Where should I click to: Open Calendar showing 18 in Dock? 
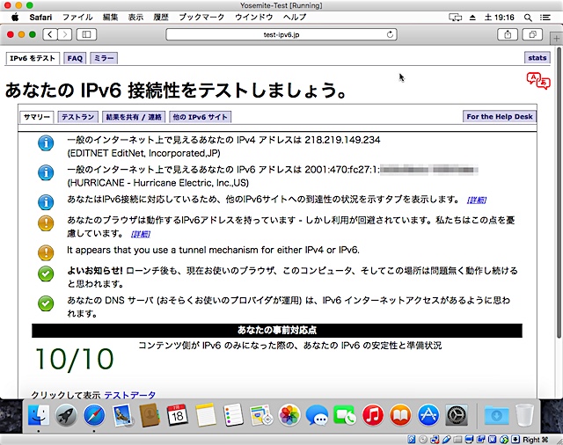coord(178,415)
